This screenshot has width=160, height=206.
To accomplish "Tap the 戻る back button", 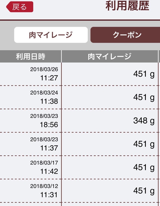I will pos(20,7).
